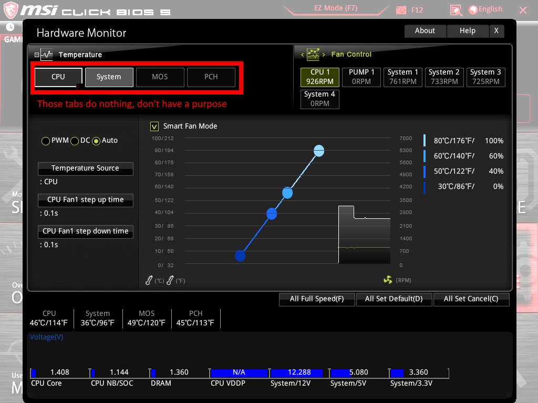This screenshot has height=403, width=538.
Task: Select the CPU 1 926RPM fan
Action: (x=320, y=77)
